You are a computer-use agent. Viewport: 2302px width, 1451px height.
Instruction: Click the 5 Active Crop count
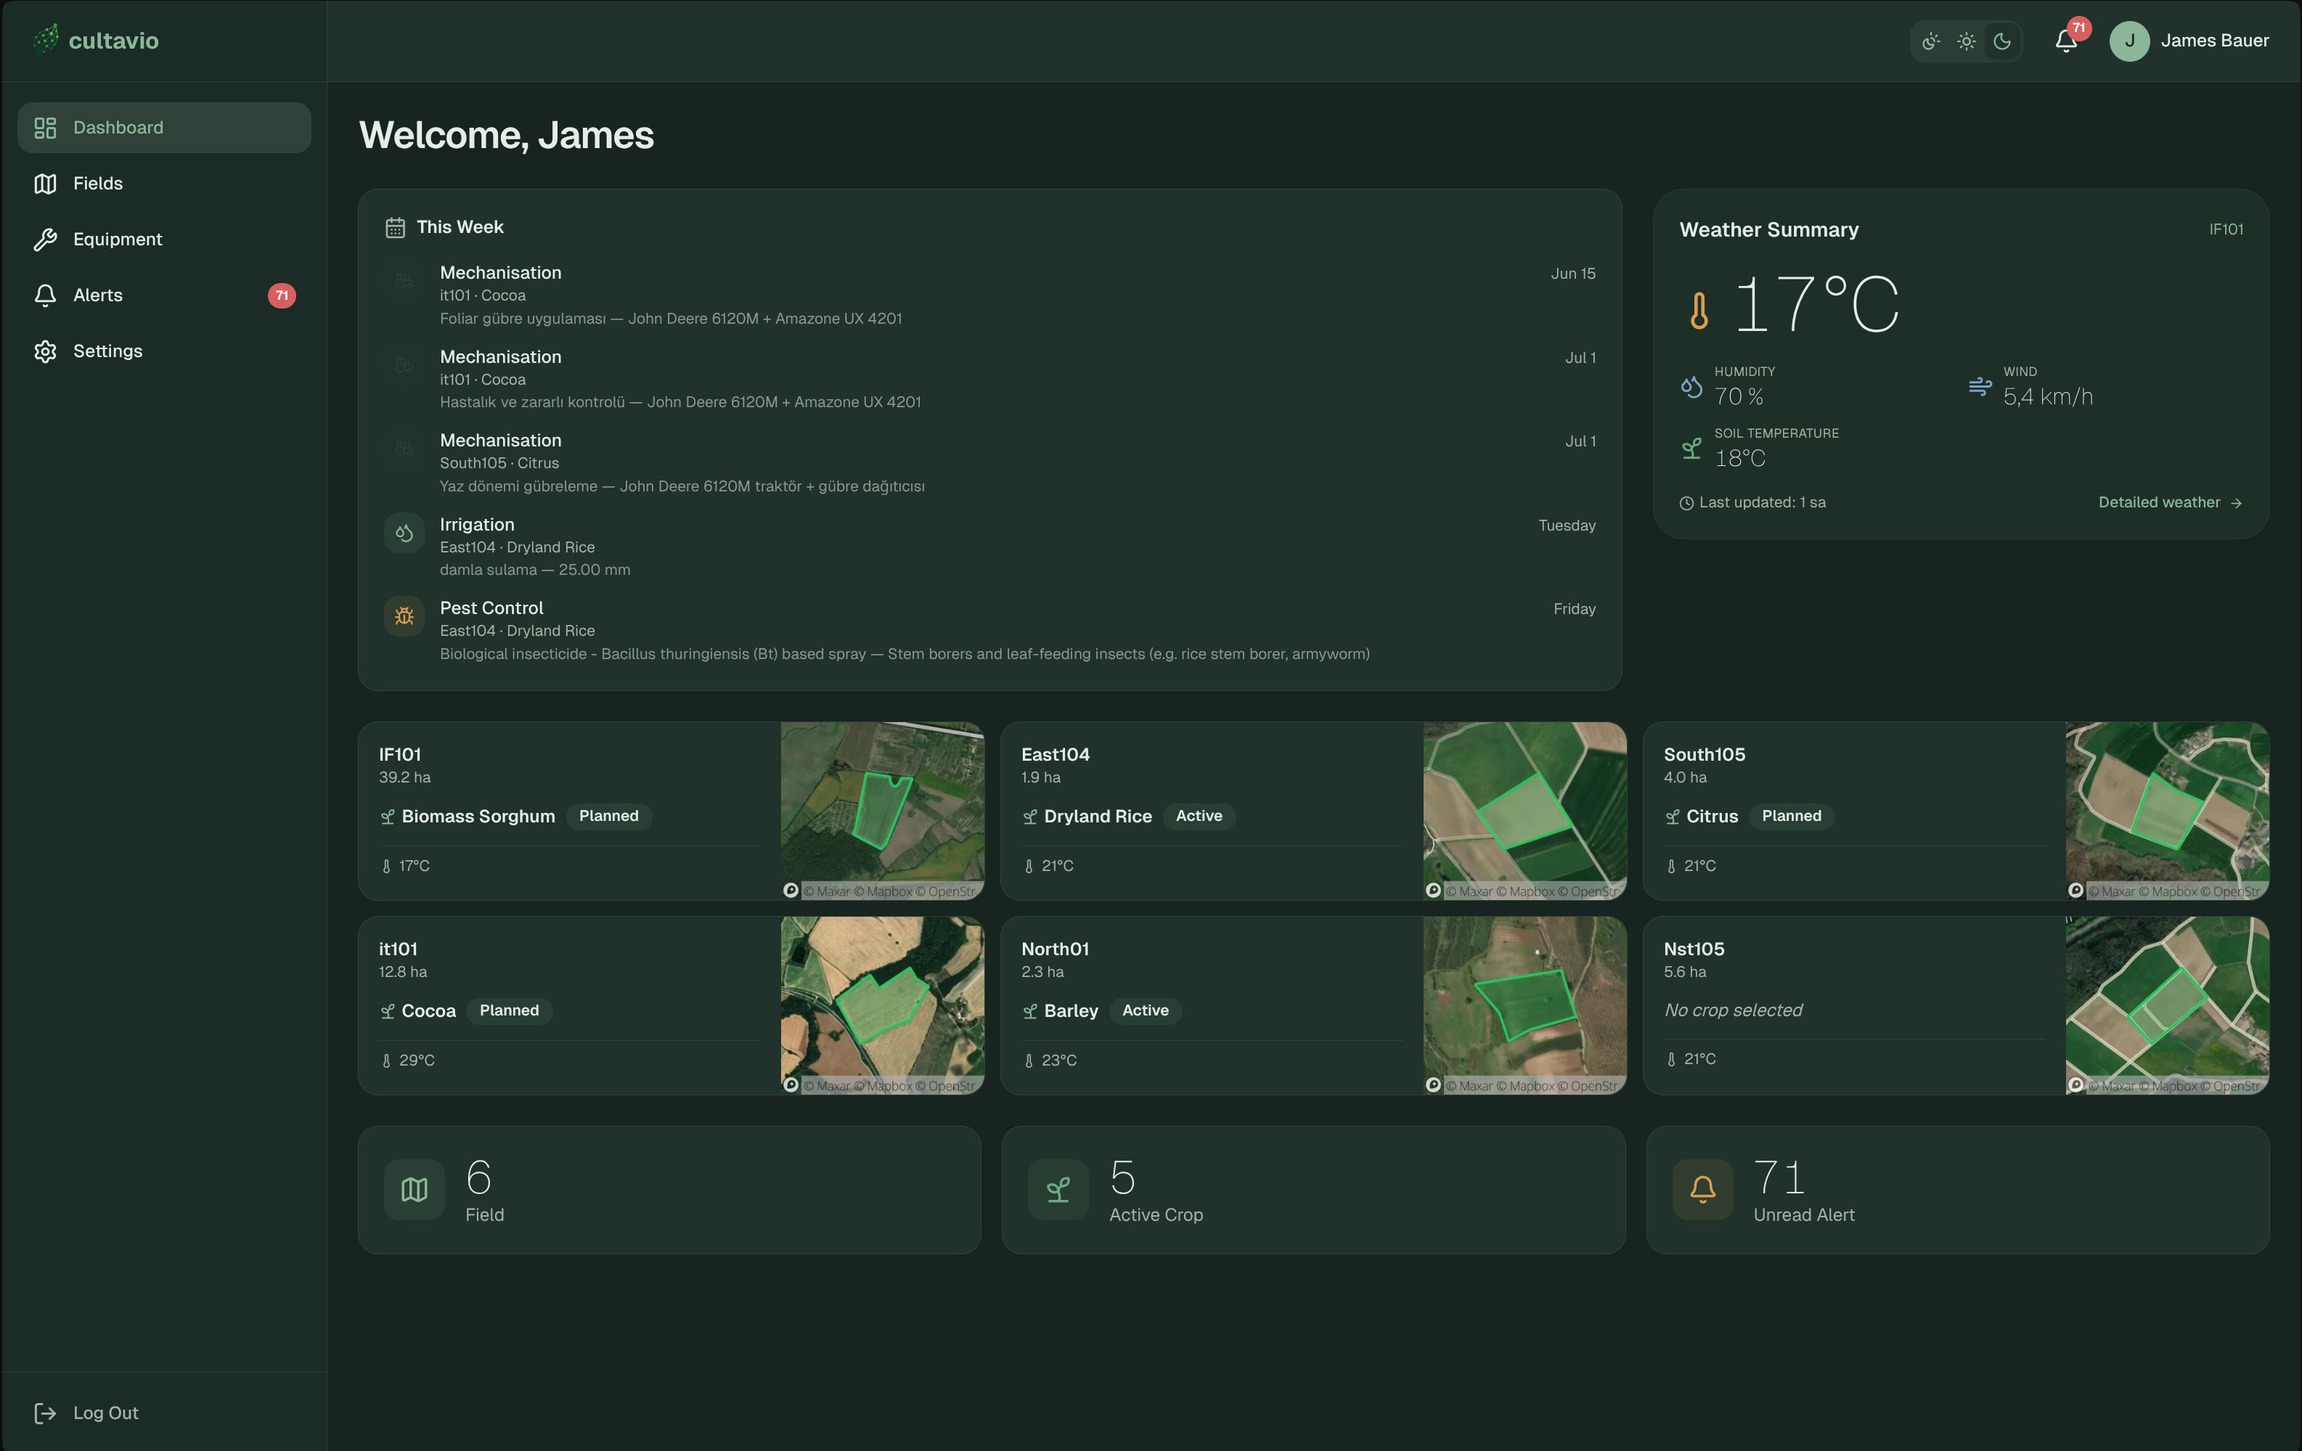coord(1122,1177)
